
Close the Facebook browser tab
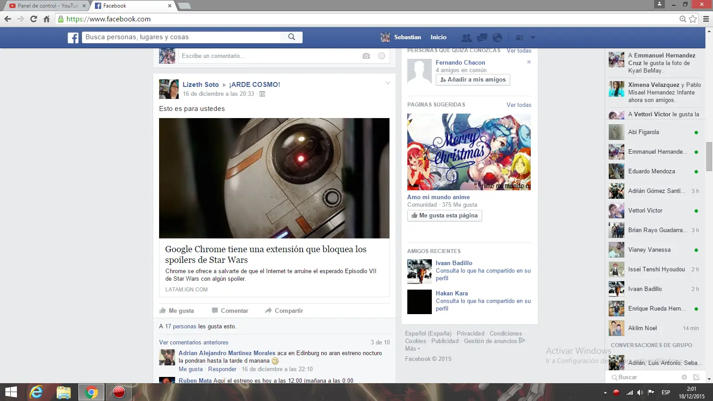click(x=170, y=6)
